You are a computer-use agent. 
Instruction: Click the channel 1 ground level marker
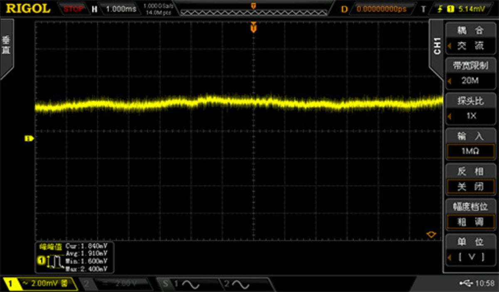click(29, 139)
